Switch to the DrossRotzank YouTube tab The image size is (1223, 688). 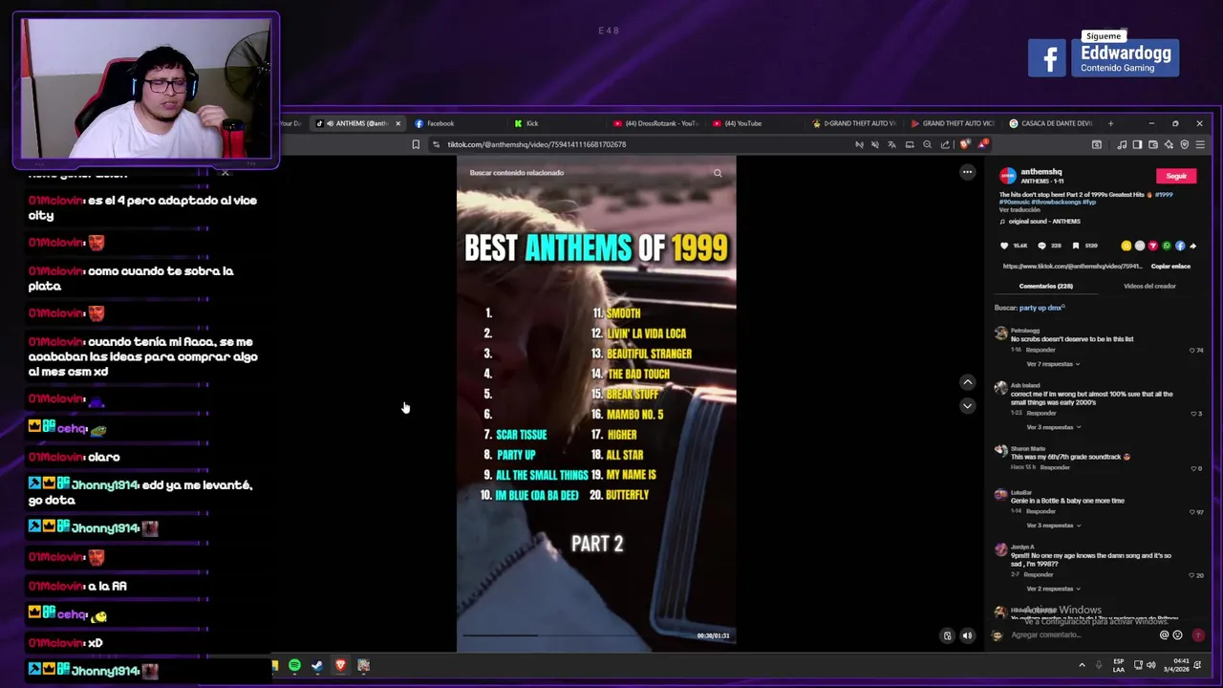[656, 123]
